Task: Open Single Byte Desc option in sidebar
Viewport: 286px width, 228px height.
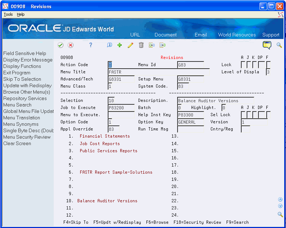Action: click(x=28, y=130)
